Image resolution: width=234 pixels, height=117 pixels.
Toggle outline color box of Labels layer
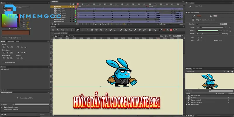[76, 6]
